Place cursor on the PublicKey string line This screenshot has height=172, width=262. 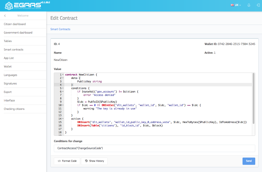89,81
